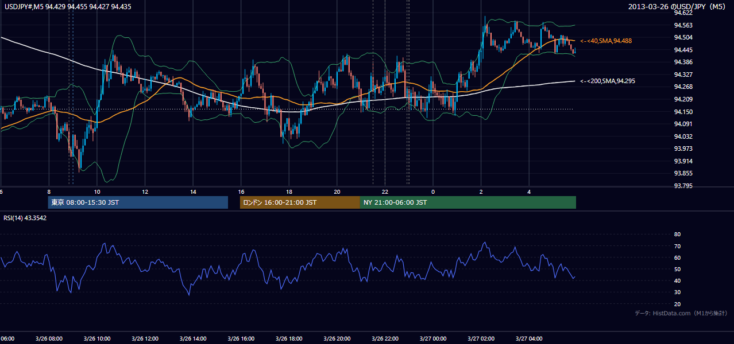The width and height of the screenshot is (734, 344).
Task: Click hour tick 16 under the price chart
Action: (241, 191)
